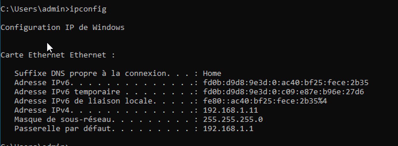Click the IPv6 address ending in 2b35
Viewport: 398px width, 146px height.
(x=286, y=83)
